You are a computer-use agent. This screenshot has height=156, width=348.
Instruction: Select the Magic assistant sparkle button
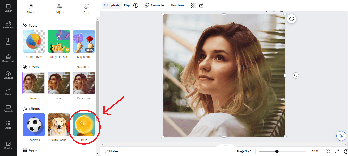coord(341,136)
